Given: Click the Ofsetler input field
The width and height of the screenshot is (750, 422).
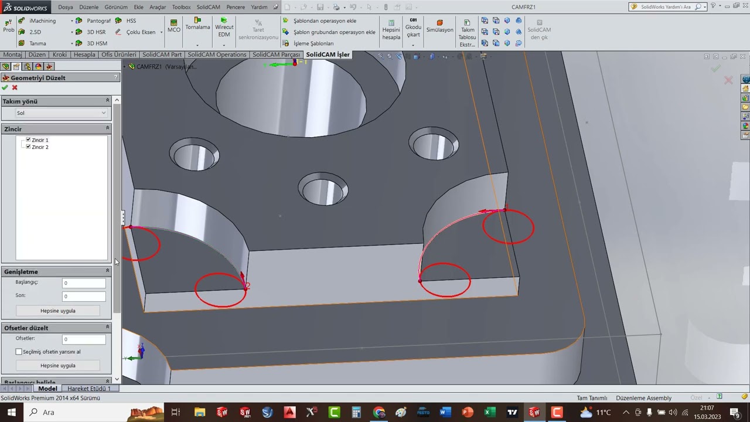Looking at the screenshot, I should coord(84,339).
